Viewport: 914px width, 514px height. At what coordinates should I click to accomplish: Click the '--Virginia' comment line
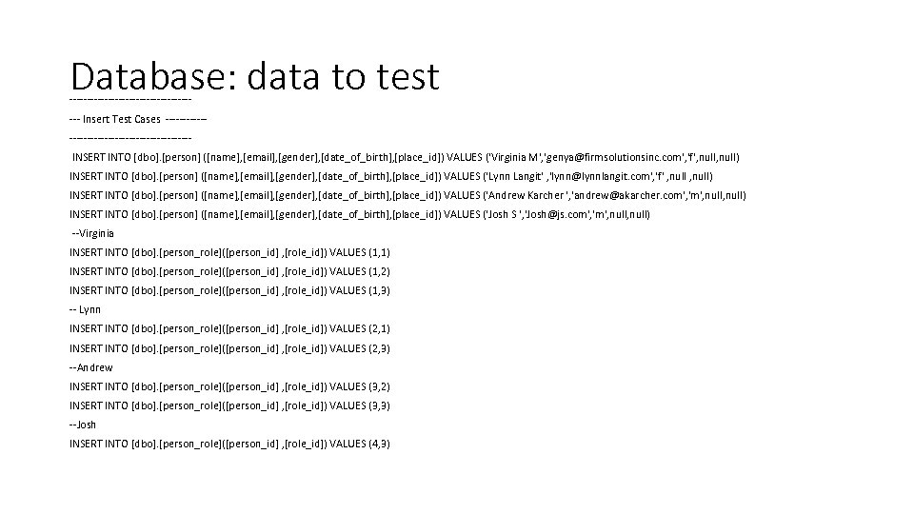pos(93,233)
